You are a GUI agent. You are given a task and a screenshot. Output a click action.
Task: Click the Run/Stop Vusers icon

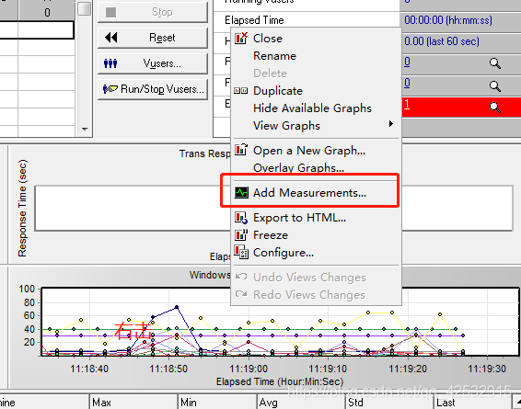click(x=110, y=88)
